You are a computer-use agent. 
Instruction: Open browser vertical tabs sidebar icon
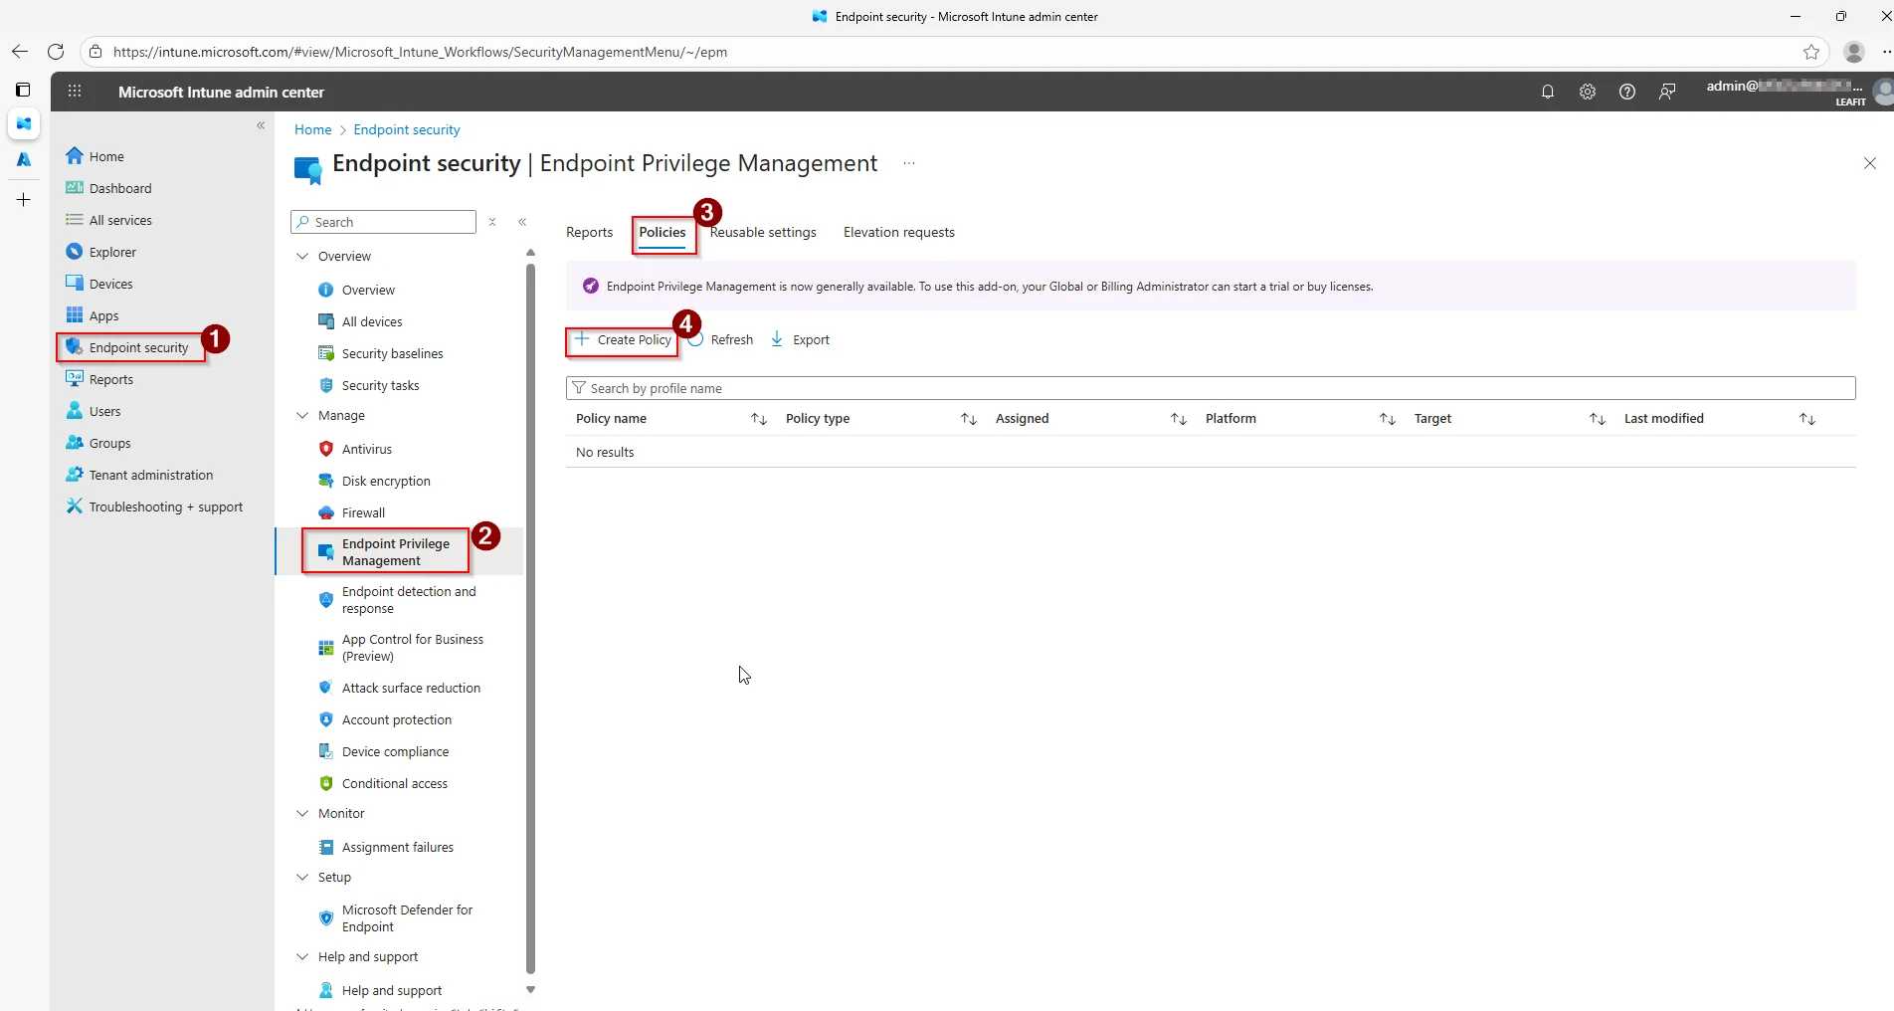tap(24, 90)
